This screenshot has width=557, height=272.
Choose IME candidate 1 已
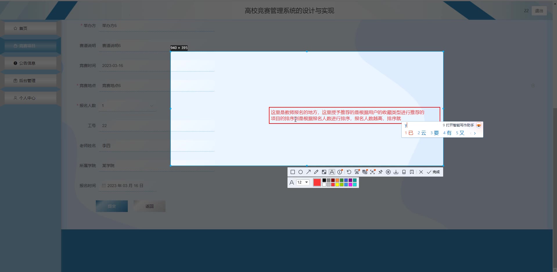[409, 133]
